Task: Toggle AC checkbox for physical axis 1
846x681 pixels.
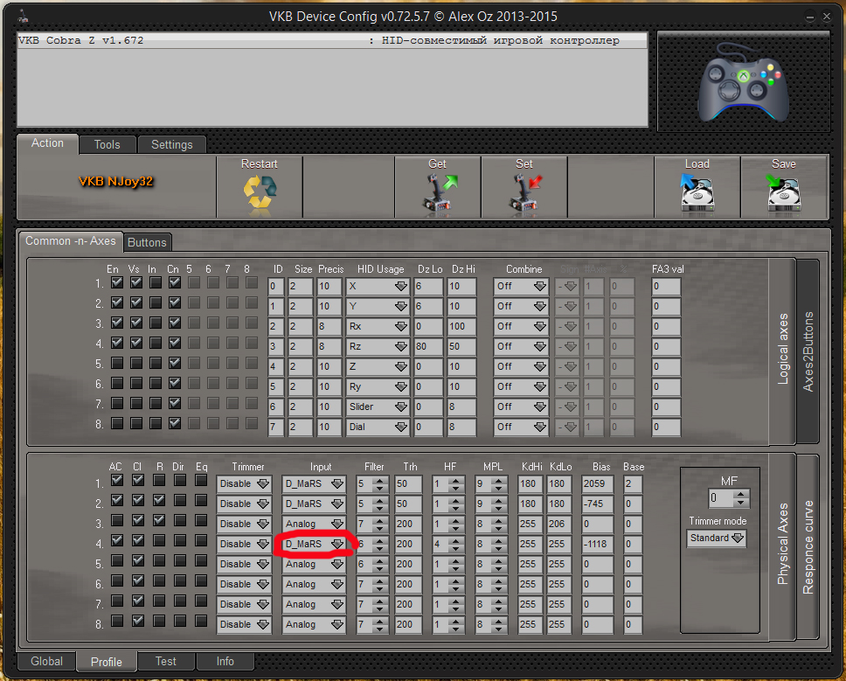Action: click(116, 480)
